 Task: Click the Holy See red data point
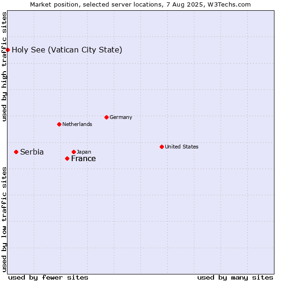pyautogui.click(x=7, y=50)
